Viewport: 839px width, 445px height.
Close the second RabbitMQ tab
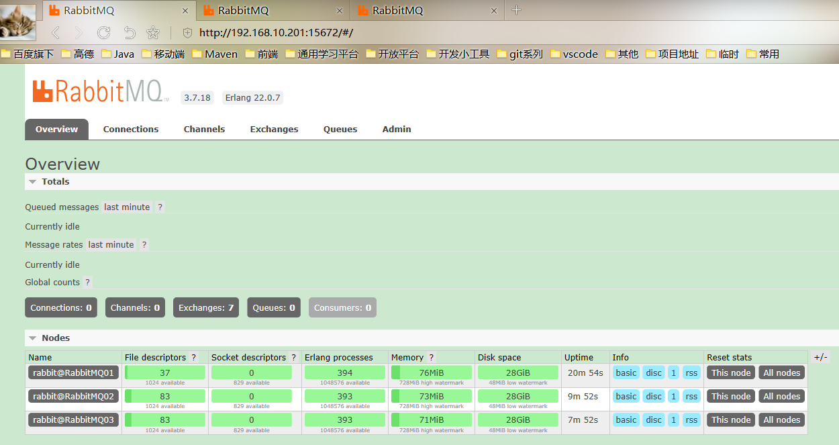click(x=338, y=11)
